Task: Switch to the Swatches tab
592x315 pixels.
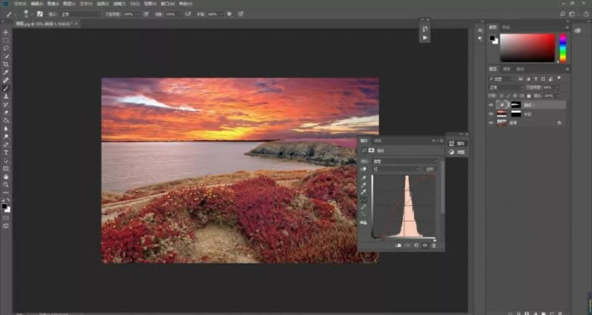Action: pos(506,27)
